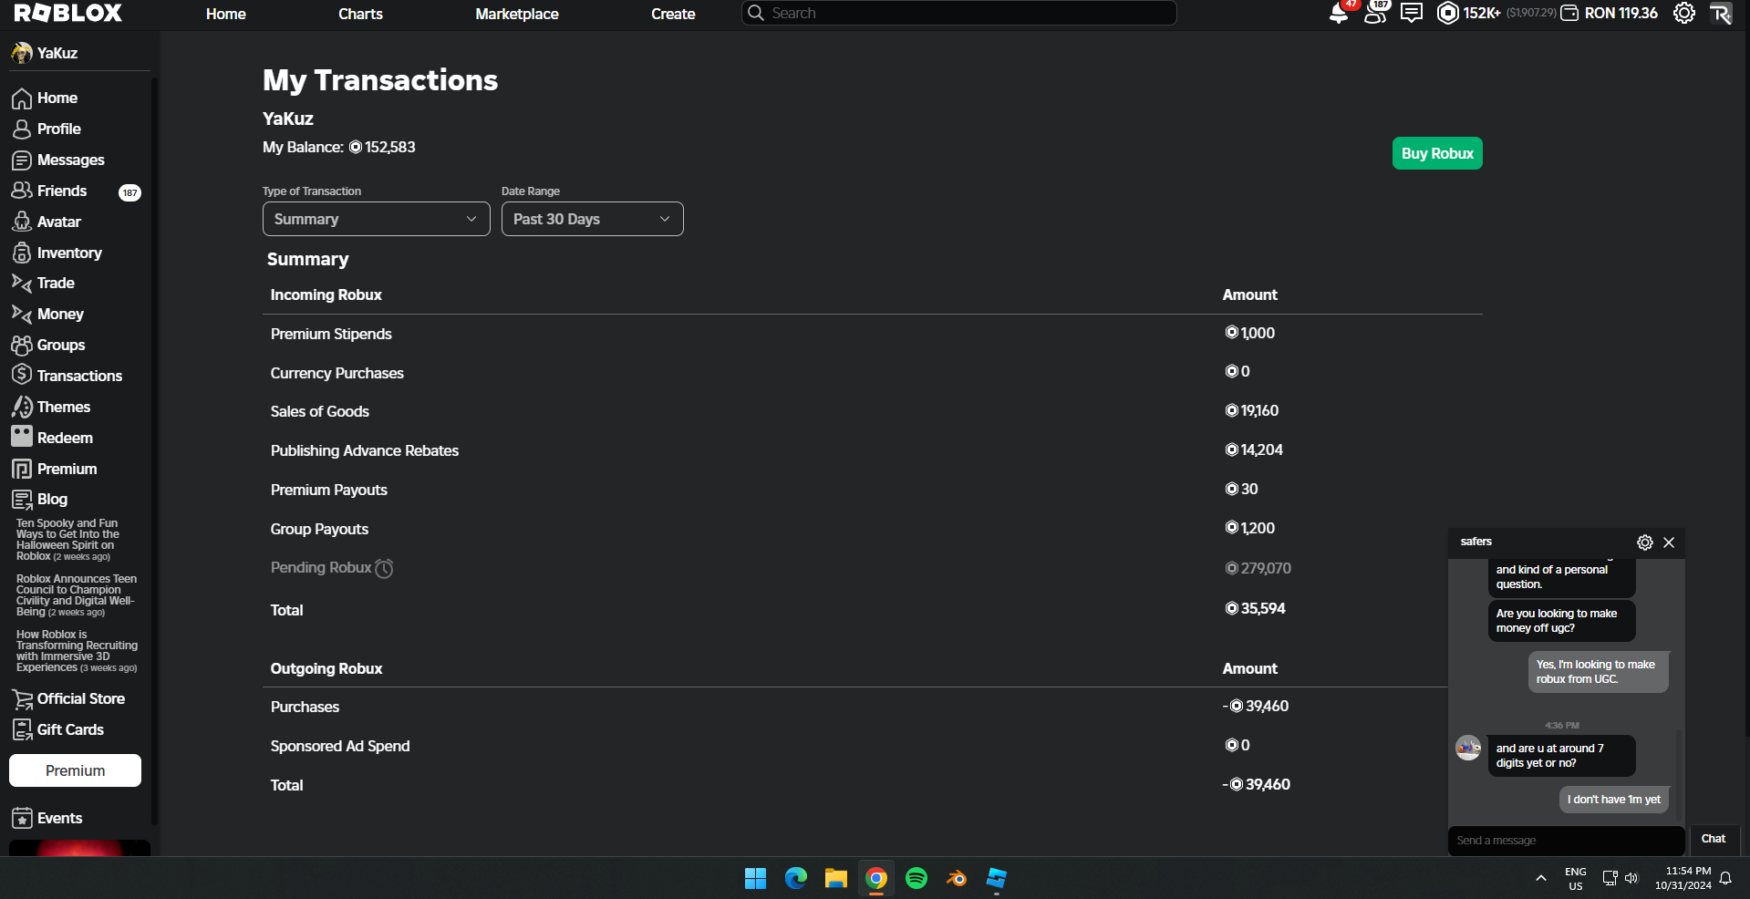Click the Premium Stipends row label

coord(331,334)
